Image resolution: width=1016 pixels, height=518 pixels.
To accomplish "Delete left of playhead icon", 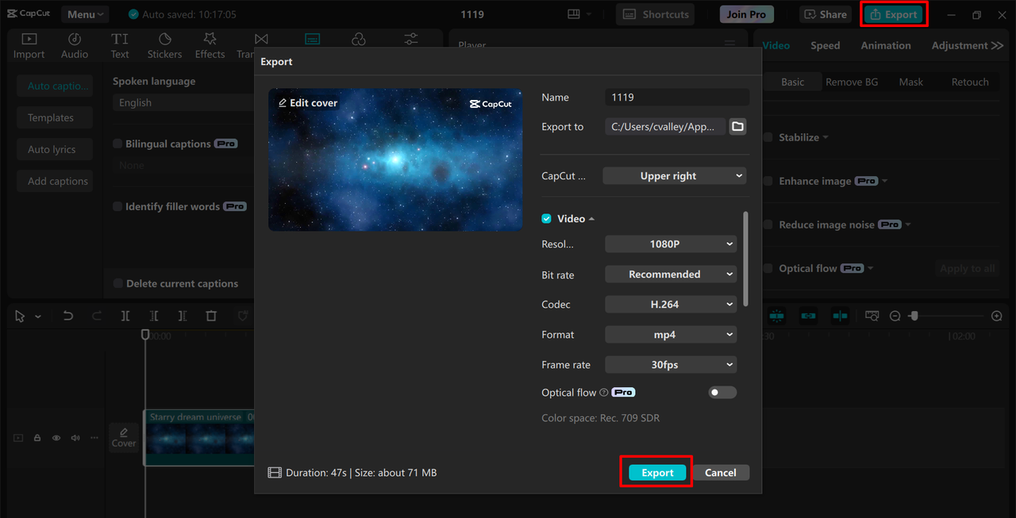I will pyautogui.click(x=154, y=316).
